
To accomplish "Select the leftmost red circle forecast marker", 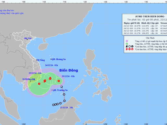I will (39, 84).
